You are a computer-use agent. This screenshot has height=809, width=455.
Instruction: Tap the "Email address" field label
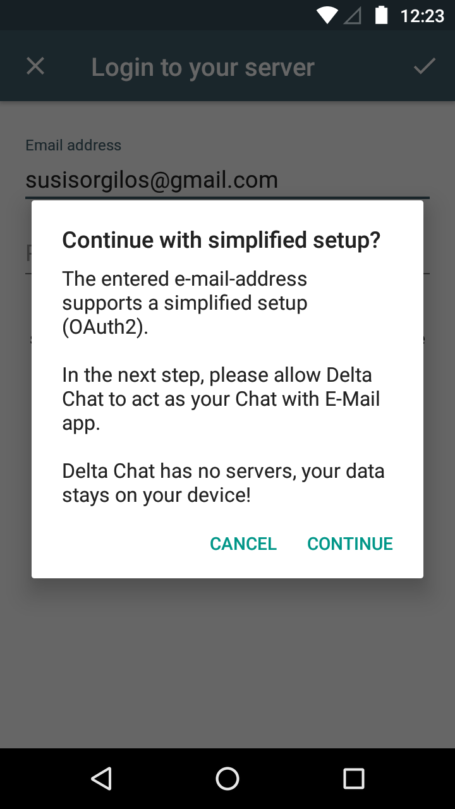click(x=73, y=145)
